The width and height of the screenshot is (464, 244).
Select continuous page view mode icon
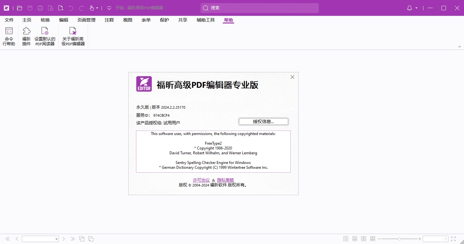pos(355,239)
